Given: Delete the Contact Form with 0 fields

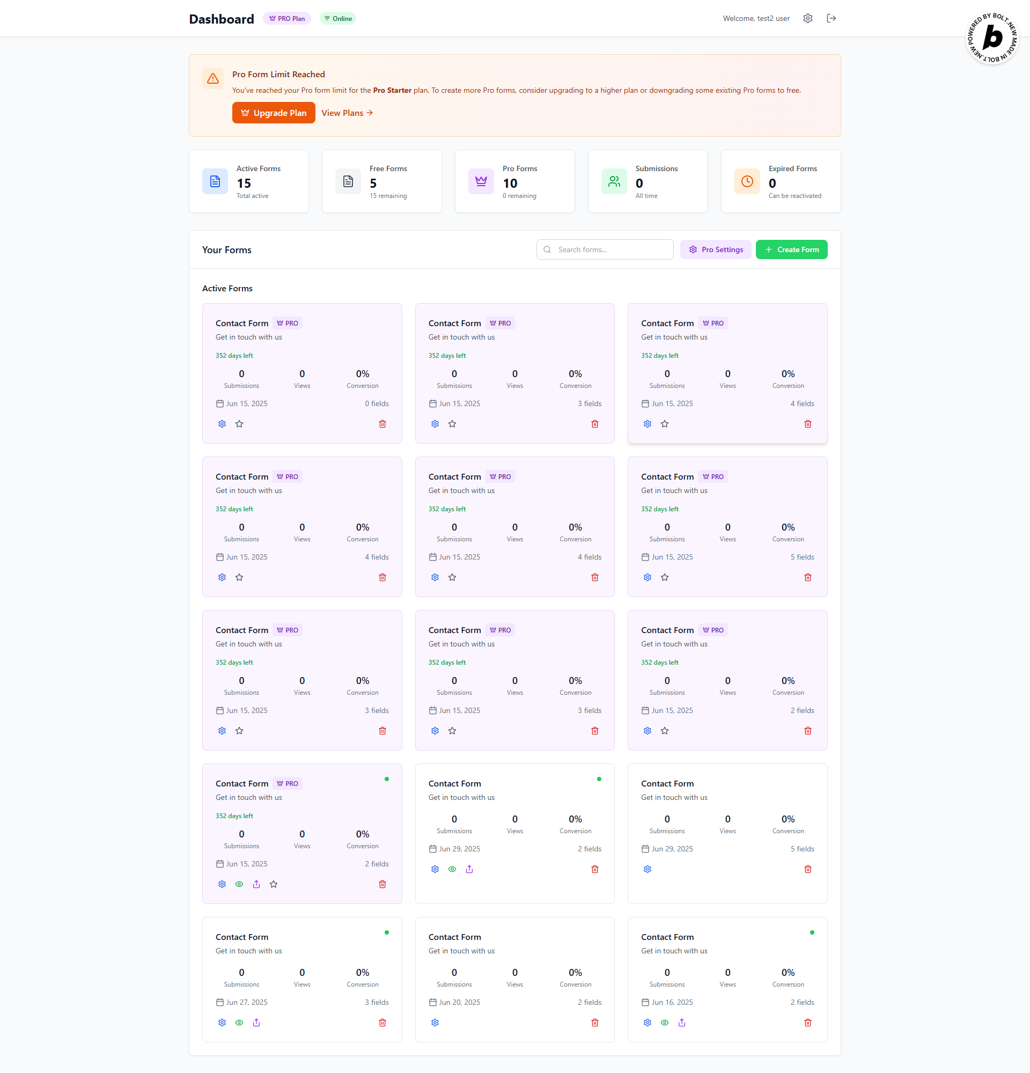Looking at the screenshot, I should click(x=382, y=424).
